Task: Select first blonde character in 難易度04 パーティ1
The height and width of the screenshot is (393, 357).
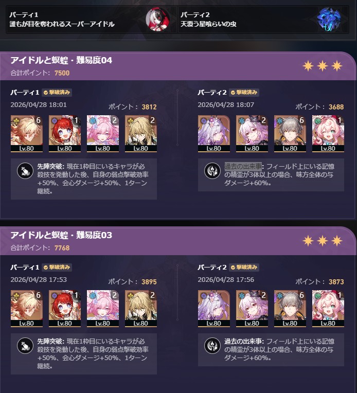Action: point(27,134)
